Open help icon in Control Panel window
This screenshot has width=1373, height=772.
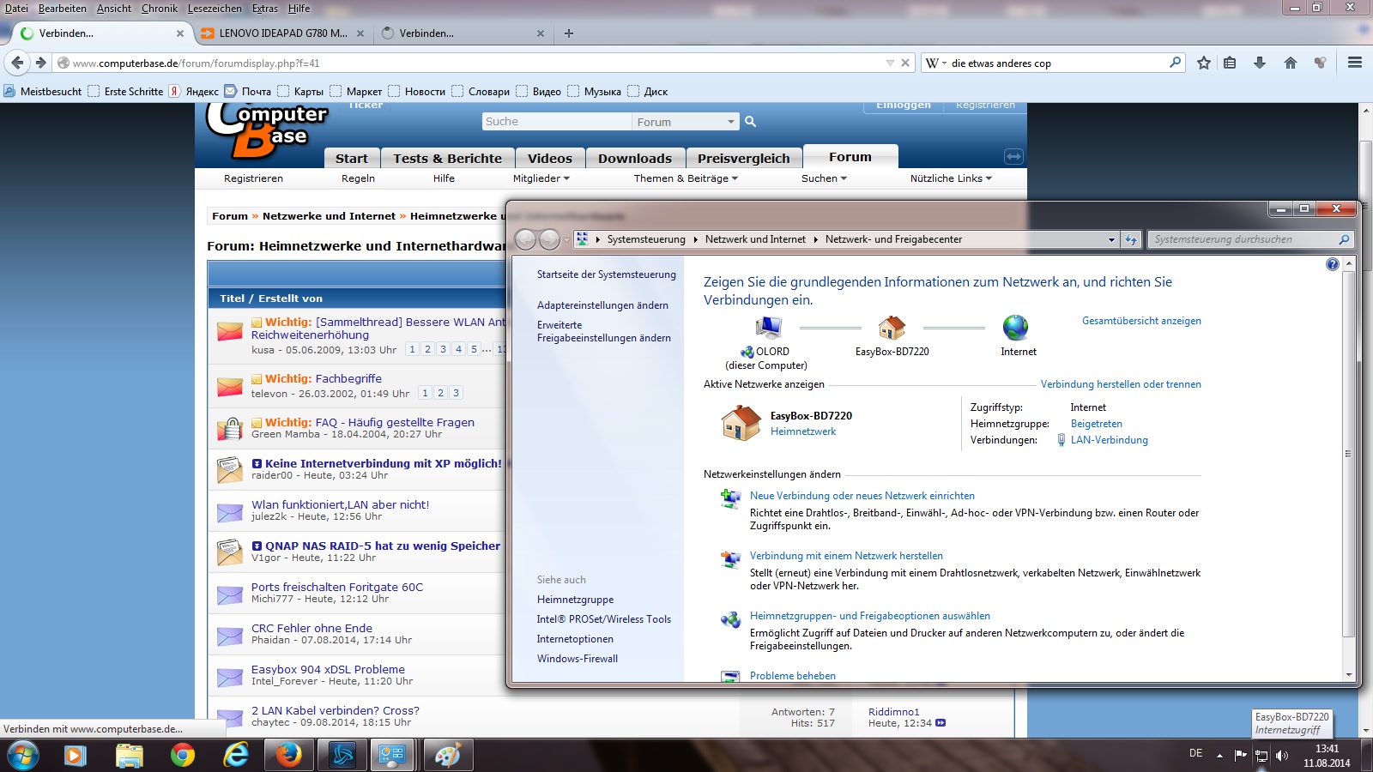pyautogui.click(x=1332, y=264)
